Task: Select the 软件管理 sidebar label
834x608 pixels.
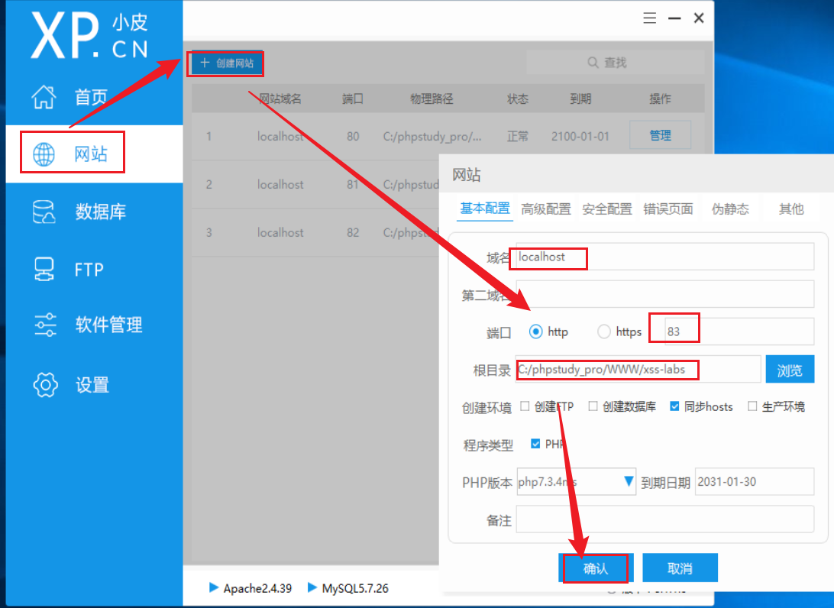Action: 109,325
